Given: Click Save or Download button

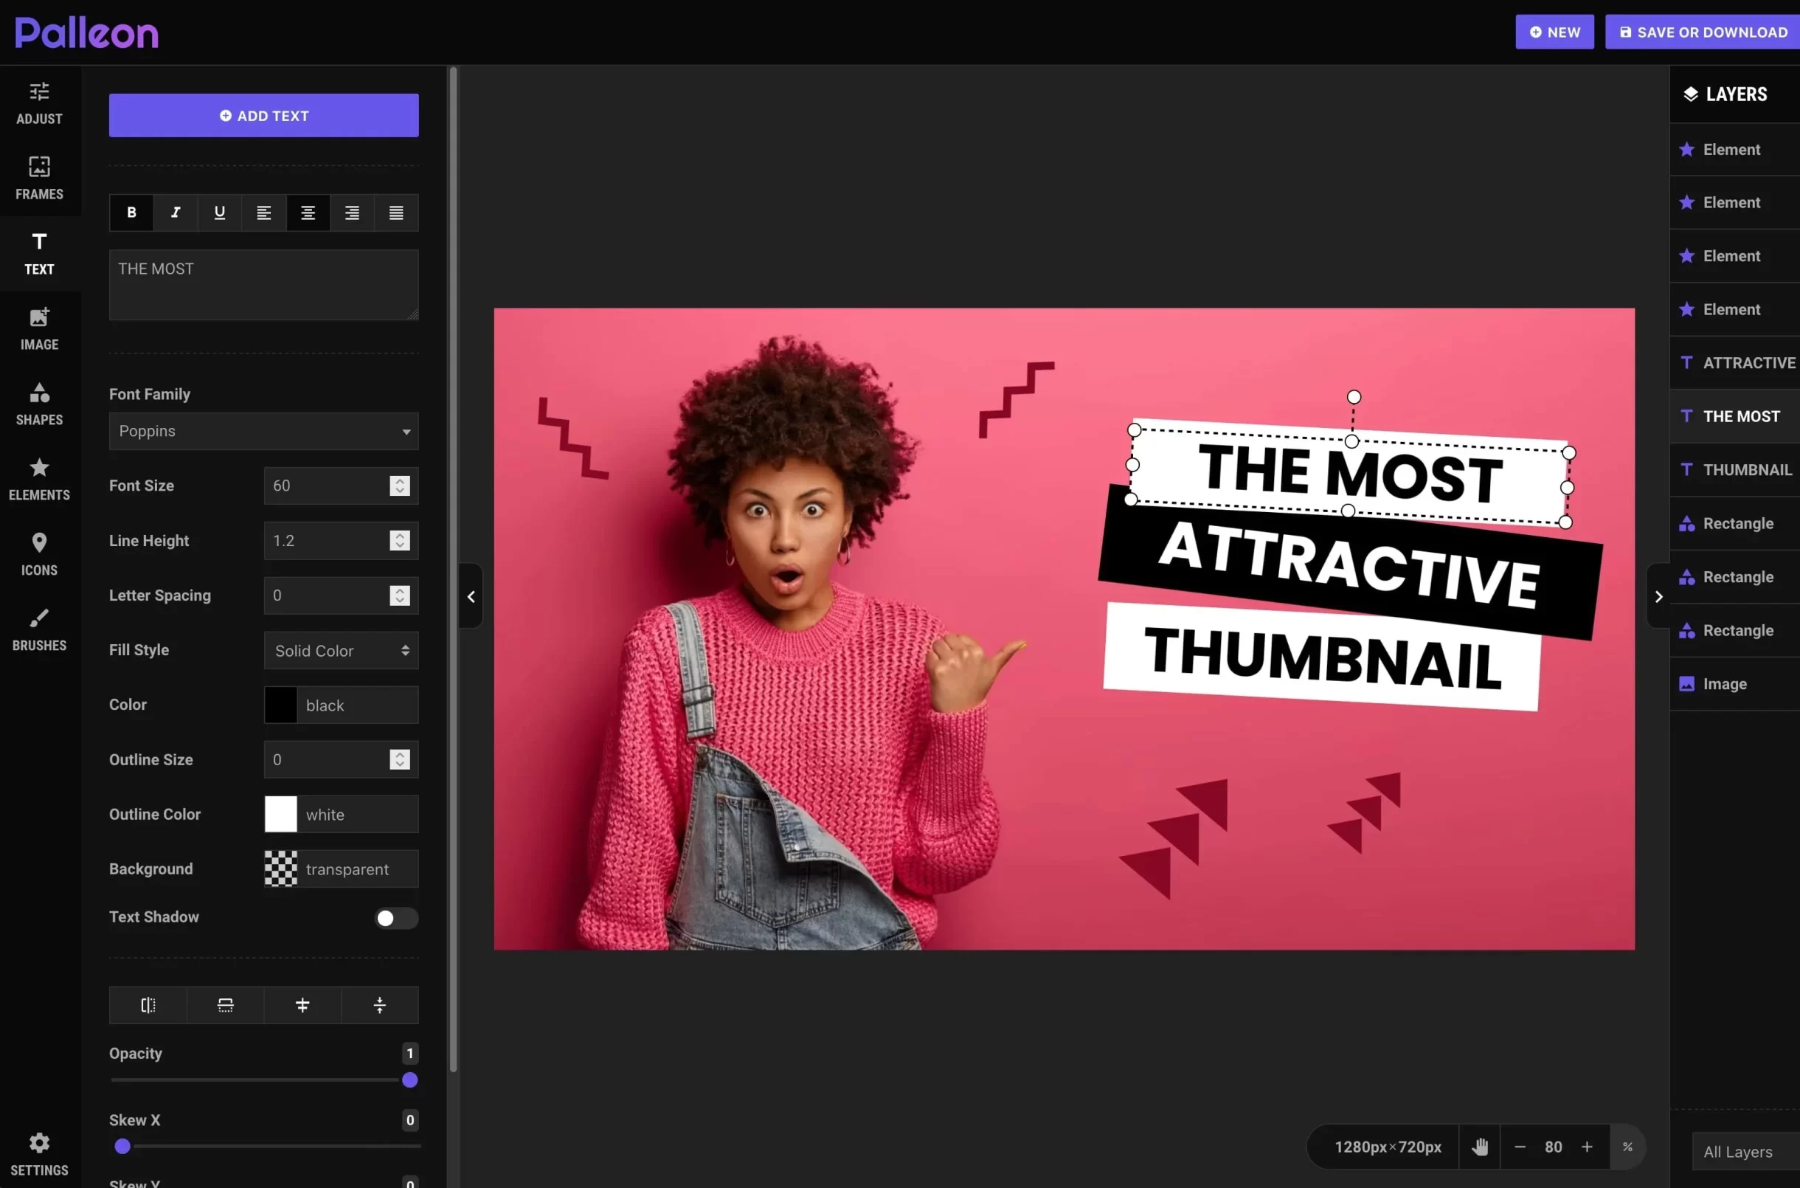Looking at the screenshot, I should (1703, 32).
